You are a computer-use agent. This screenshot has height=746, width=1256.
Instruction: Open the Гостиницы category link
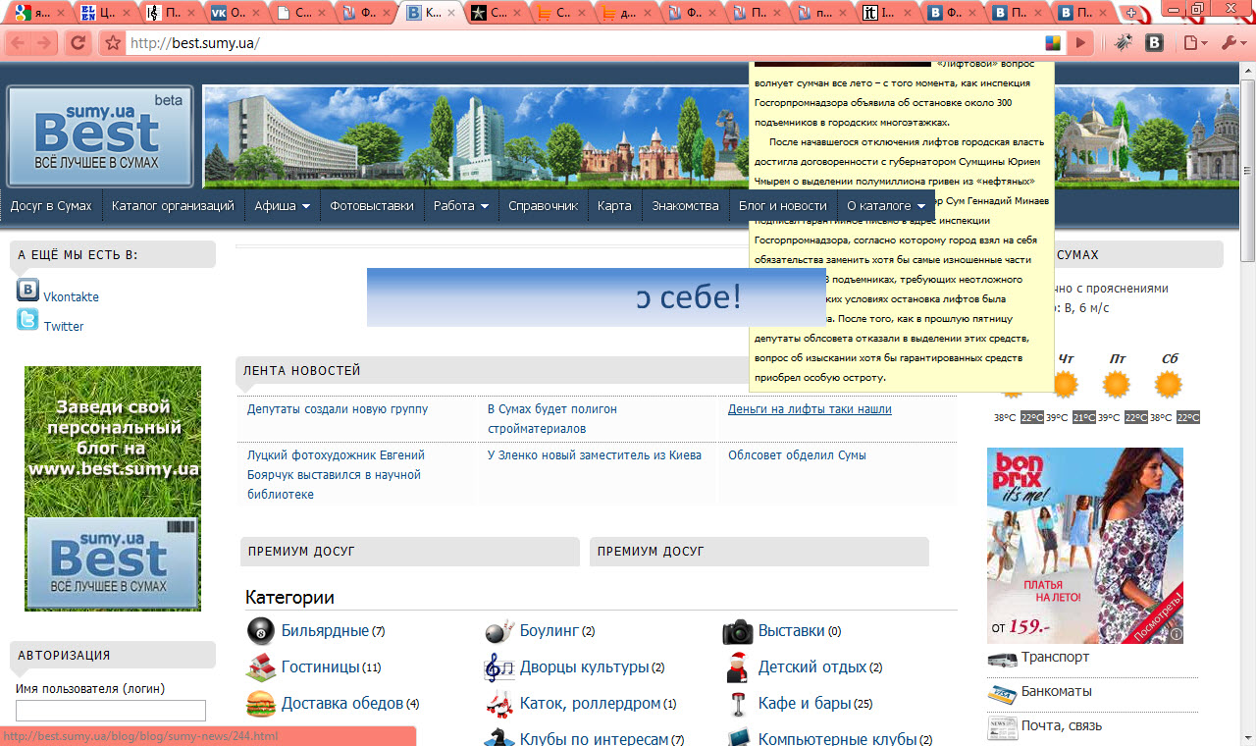[320, 667]
